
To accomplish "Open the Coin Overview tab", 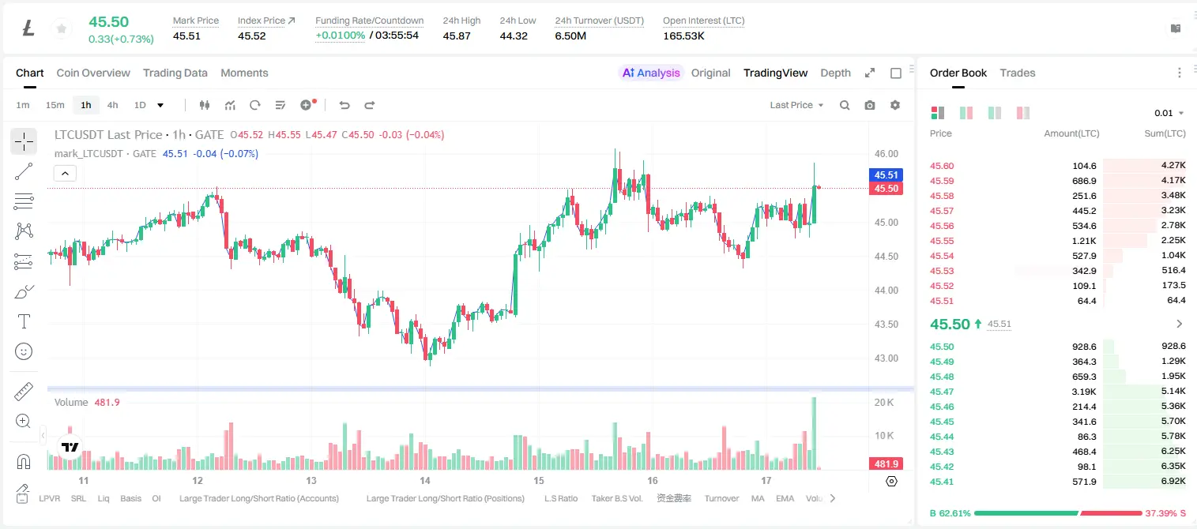I will [93, 73].
